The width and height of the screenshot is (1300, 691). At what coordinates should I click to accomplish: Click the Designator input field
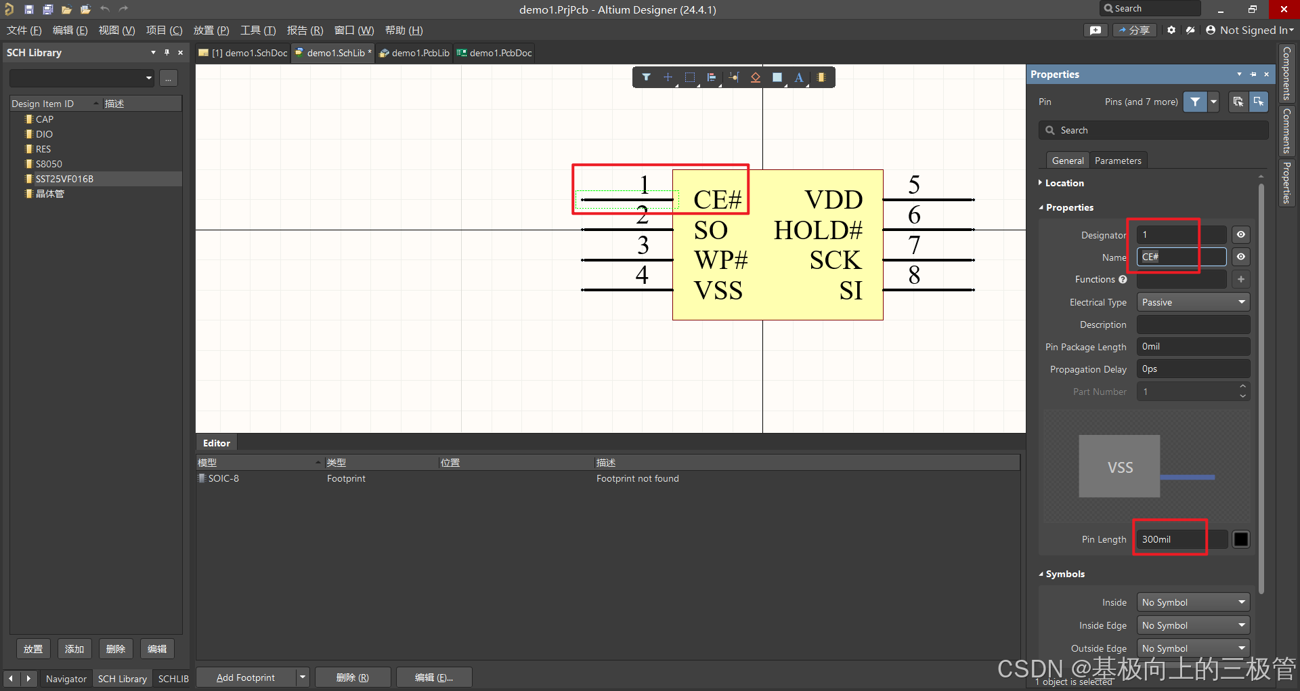[x=1182, y=234]
